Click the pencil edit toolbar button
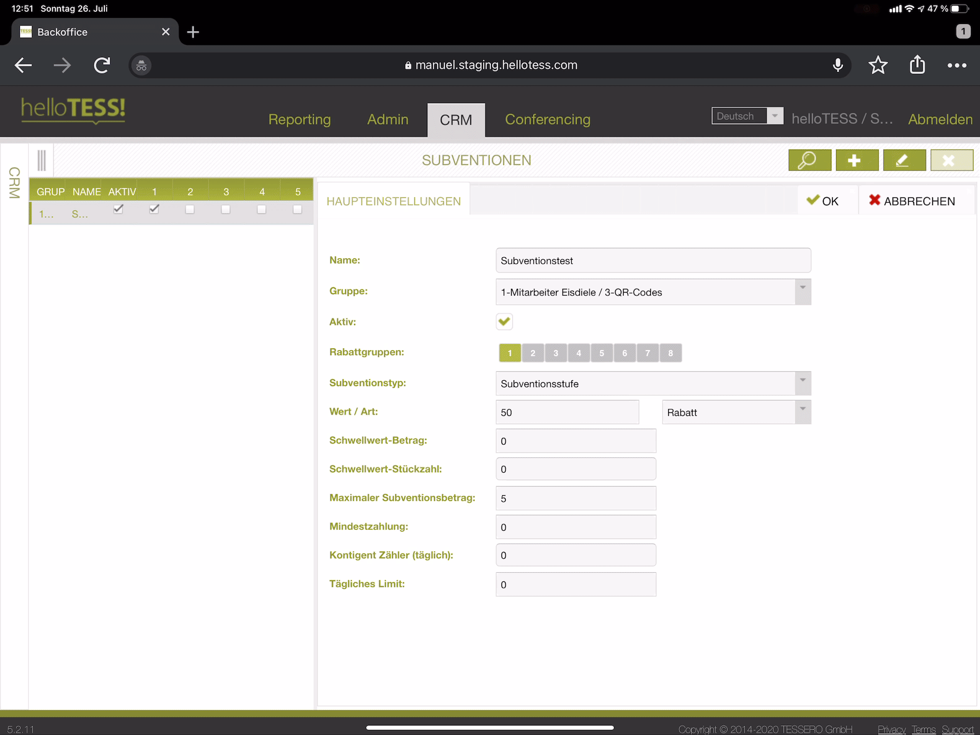 tap(904, 160)
